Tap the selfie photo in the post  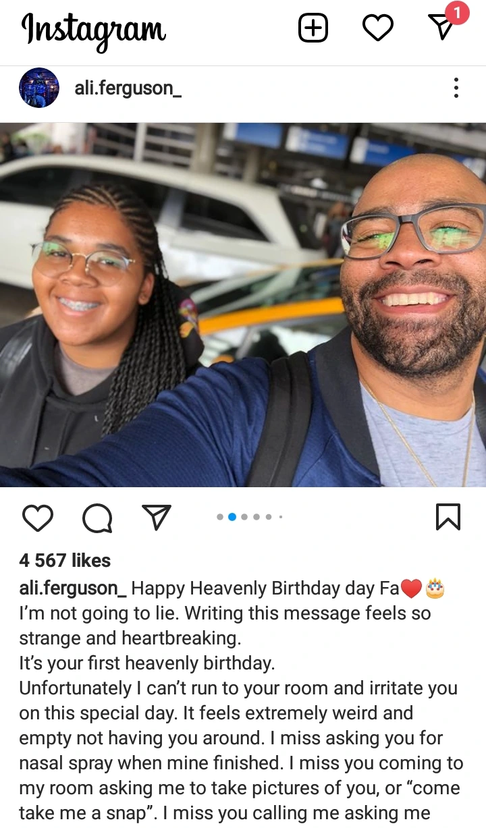point(243,304)
